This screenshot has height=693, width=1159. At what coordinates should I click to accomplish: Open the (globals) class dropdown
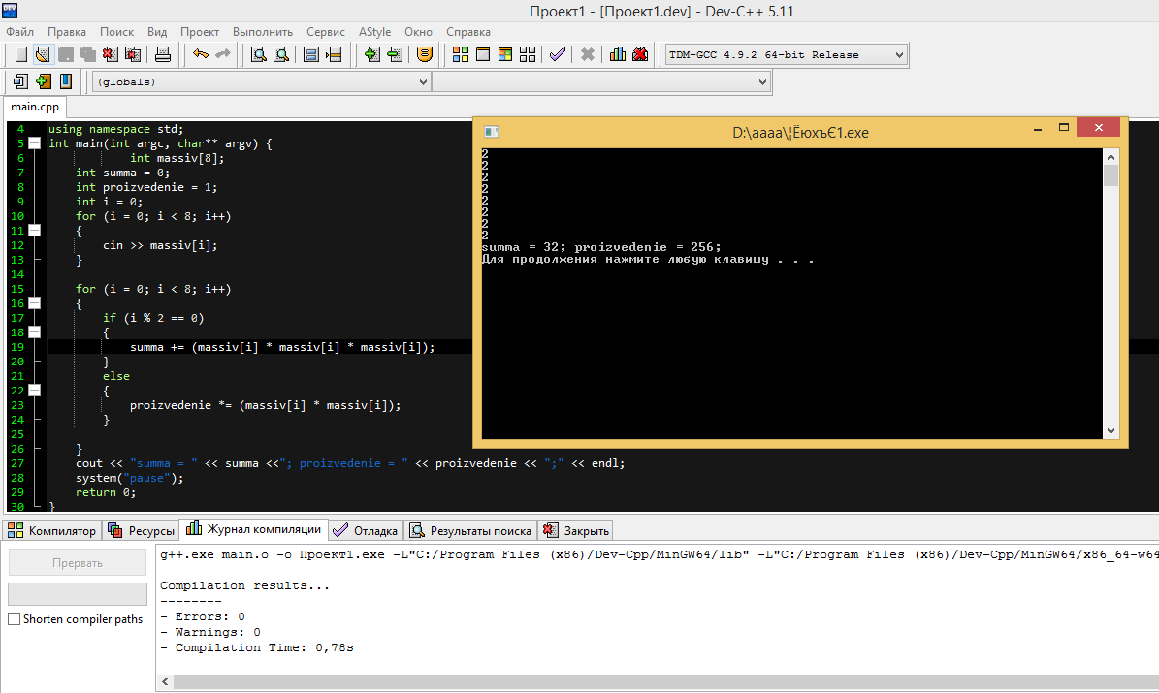261,82
